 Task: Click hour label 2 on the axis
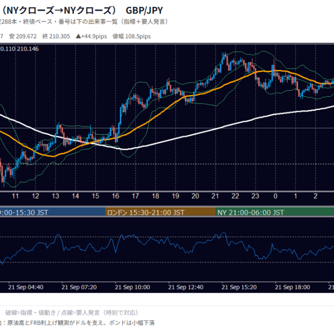pos(315,196)
